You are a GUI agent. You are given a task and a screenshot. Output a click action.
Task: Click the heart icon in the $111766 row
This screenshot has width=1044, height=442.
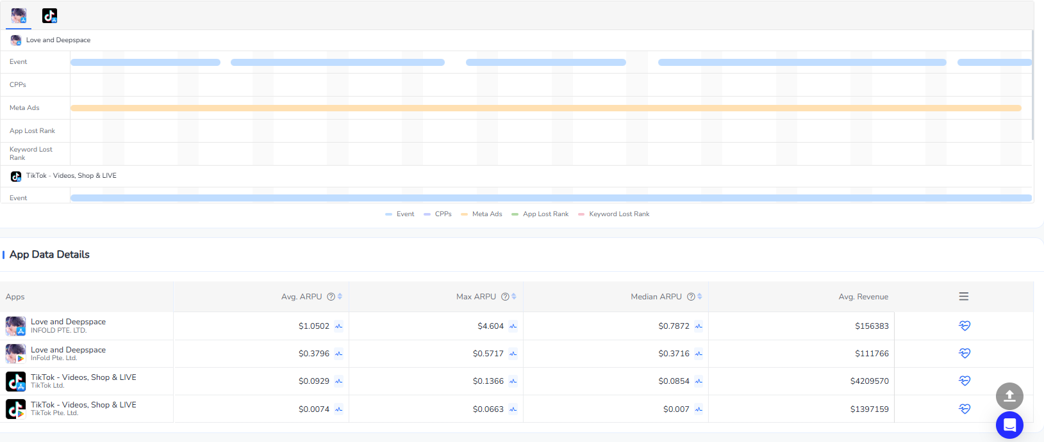965,353
